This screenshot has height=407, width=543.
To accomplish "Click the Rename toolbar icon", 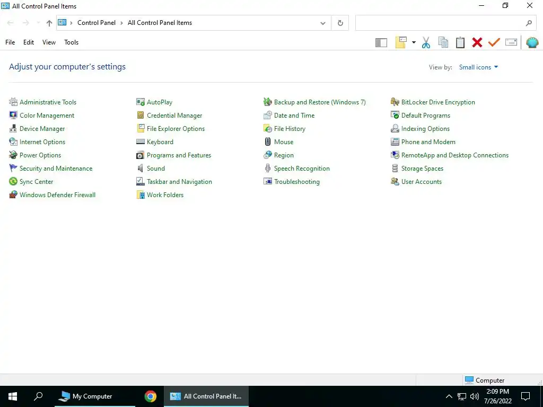I will point(511,42).
